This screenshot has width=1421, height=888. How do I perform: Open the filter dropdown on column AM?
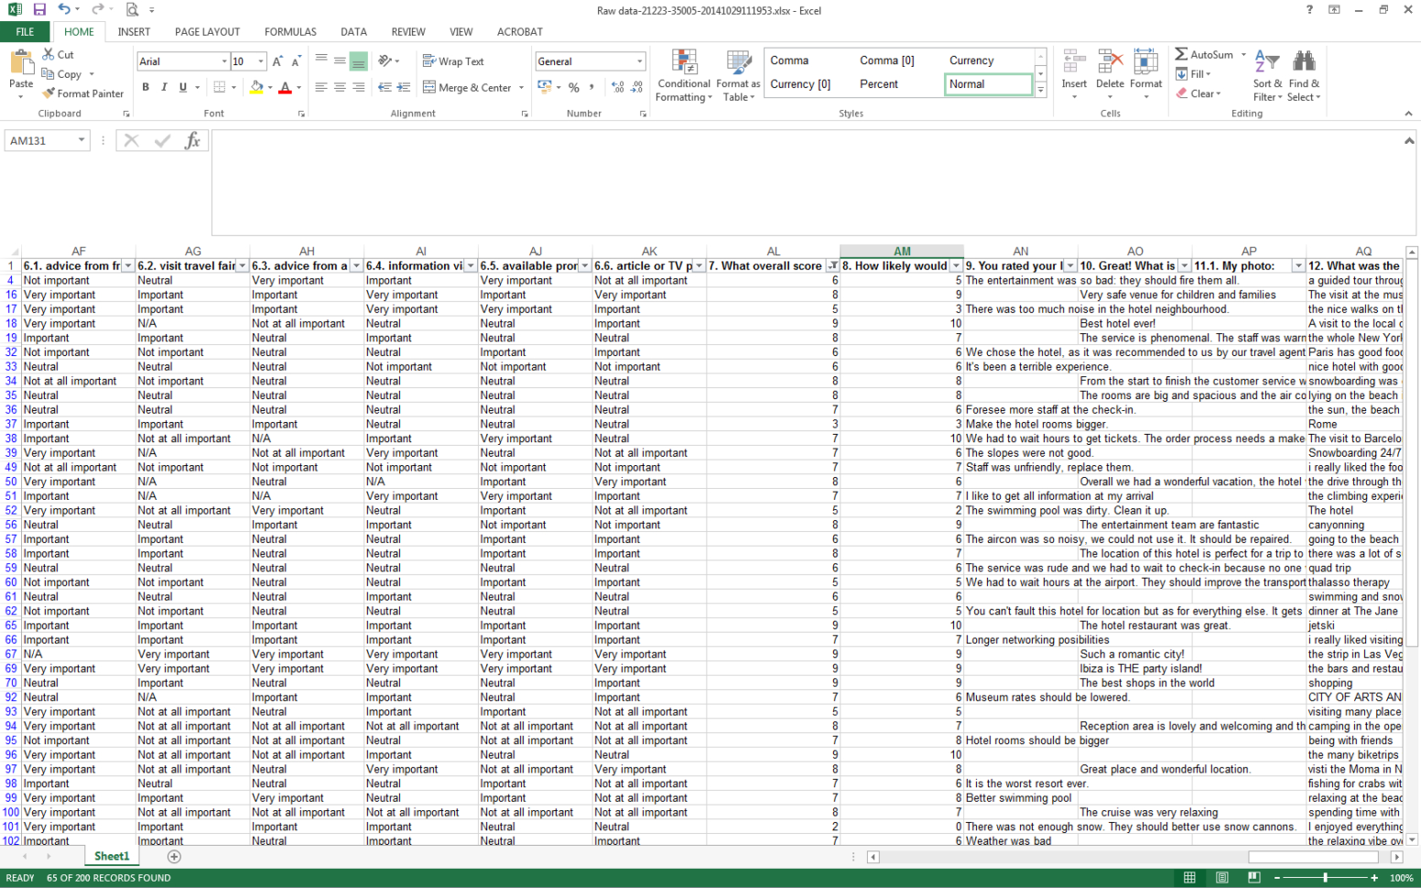click(x=955, y=265)
